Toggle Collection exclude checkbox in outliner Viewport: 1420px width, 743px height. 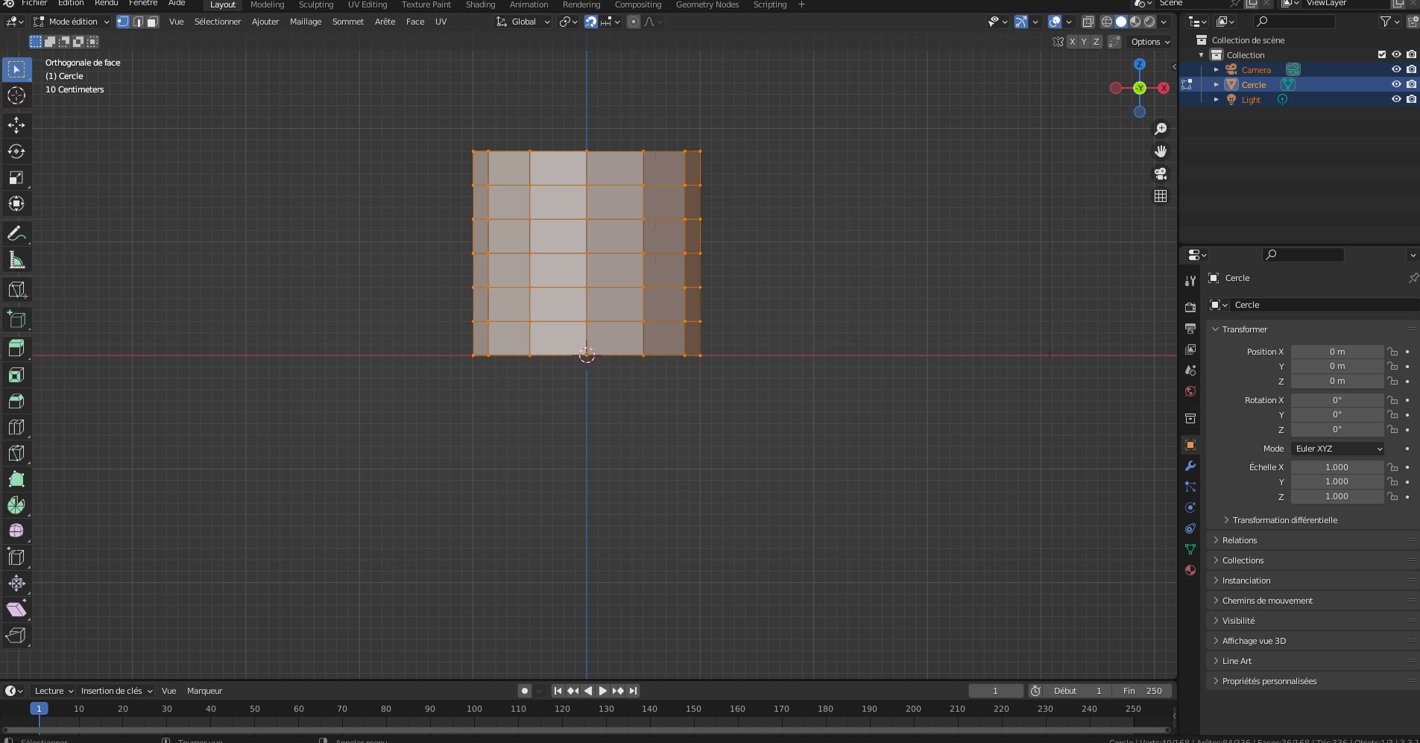(1382, 54)
